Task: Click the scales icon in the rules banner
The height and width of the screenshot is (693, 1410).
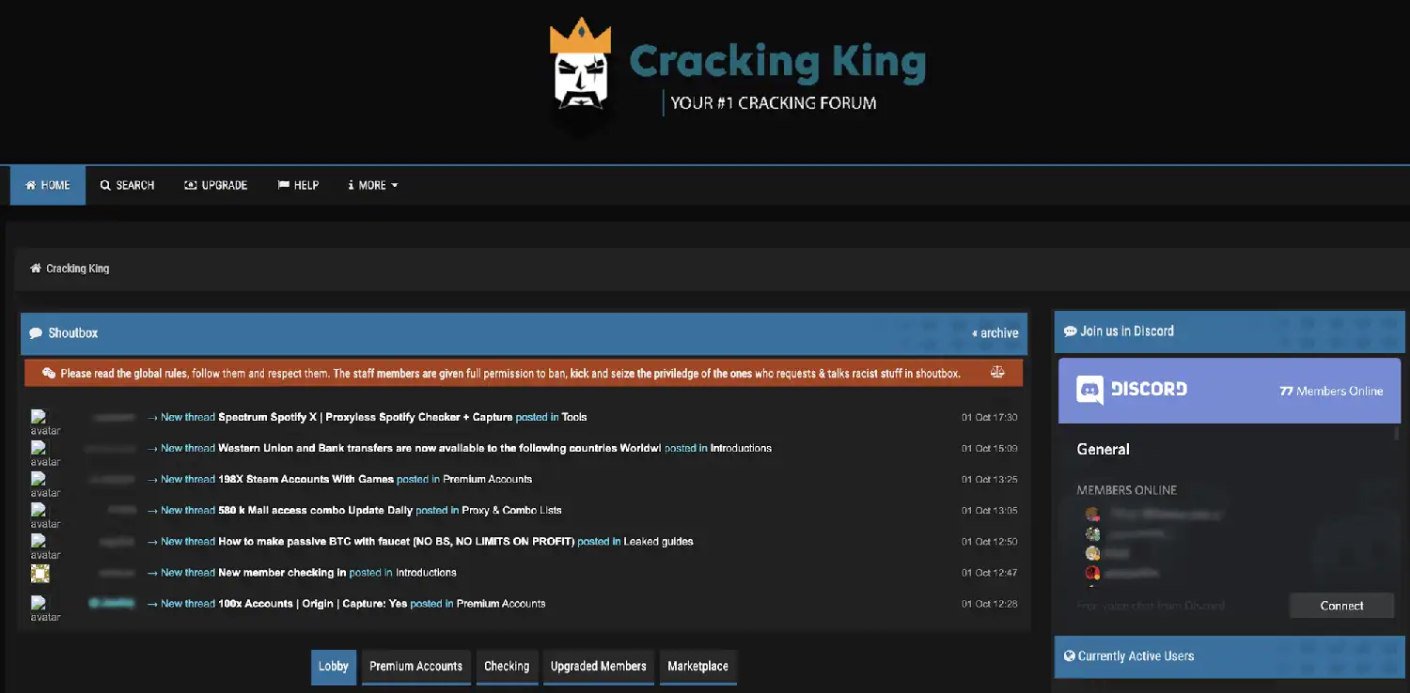Action: pos(997,373)
